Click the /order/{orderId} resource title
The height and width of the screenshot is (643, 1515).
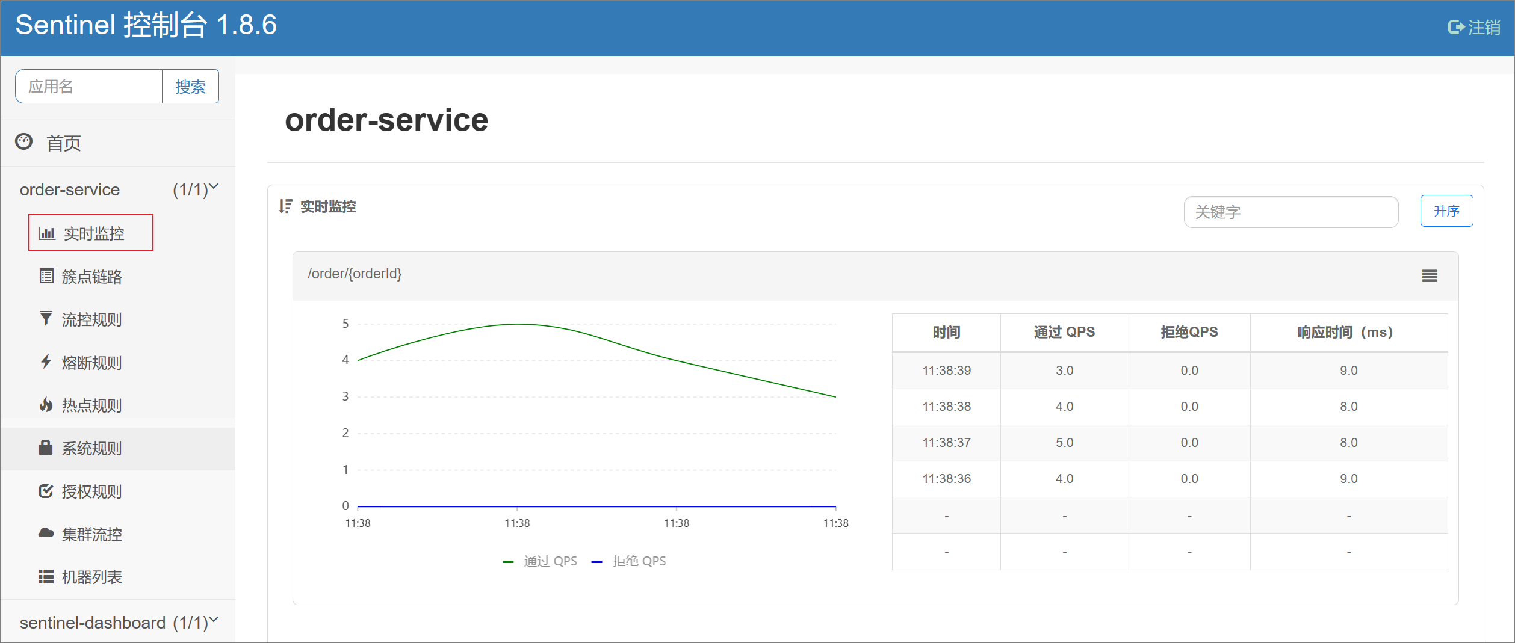click(x=355, y=274)
